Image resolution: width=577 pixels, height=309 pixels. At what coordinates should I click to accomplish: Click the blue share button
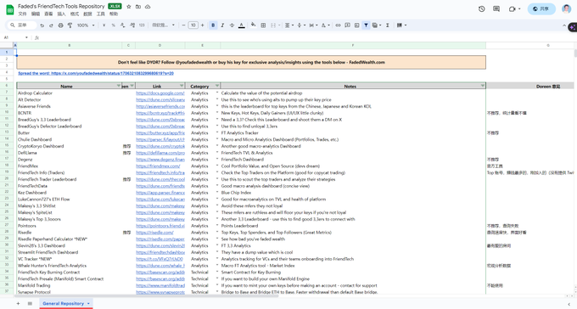541,8
